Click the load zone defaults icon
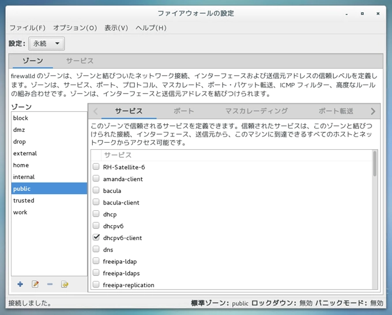The image size is (392, 315). point(65,284)
